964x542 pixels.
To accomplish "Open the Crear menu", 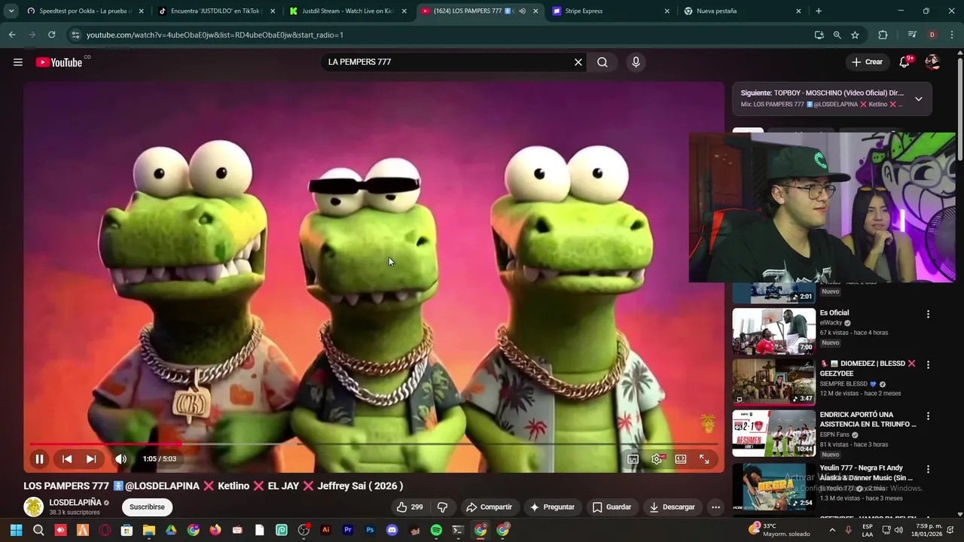I will [x=867, y=62].
